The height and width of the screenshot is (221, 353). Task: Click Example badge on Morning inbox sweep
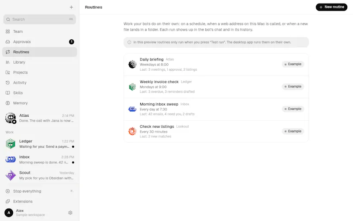(293, 109)
